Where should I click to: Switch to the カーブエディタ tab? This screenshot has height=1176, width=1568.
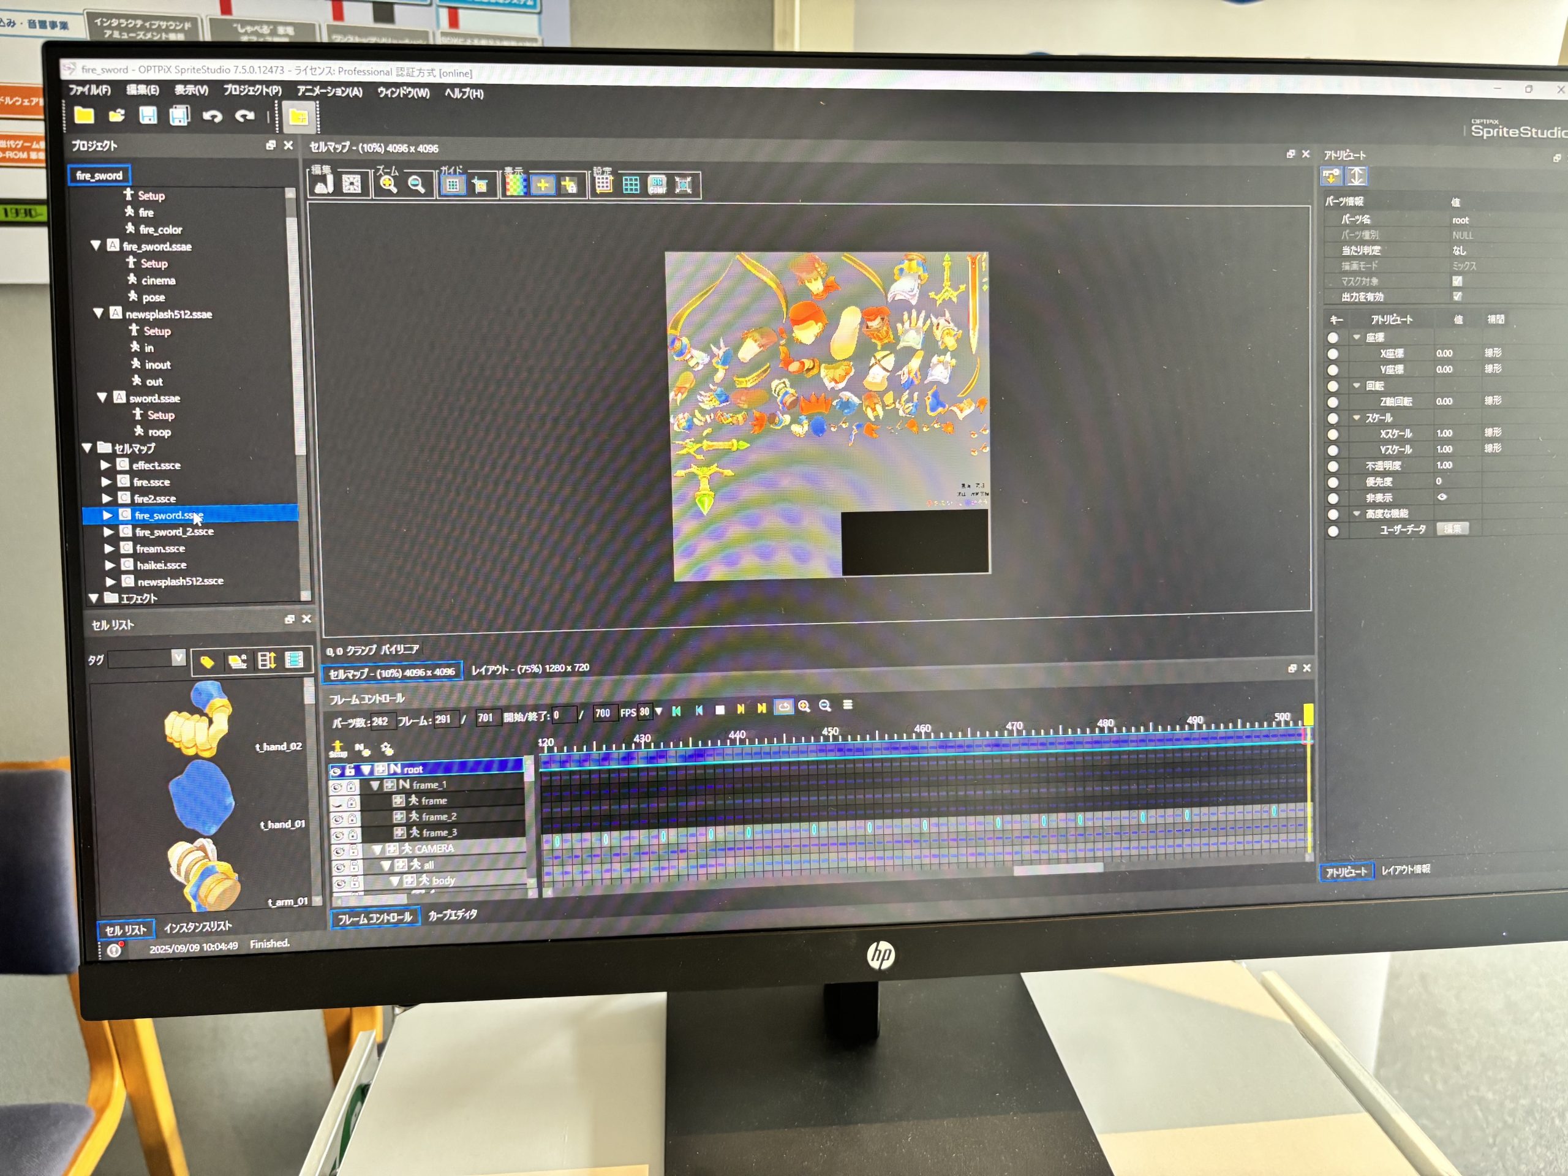[x=452, y=915]
